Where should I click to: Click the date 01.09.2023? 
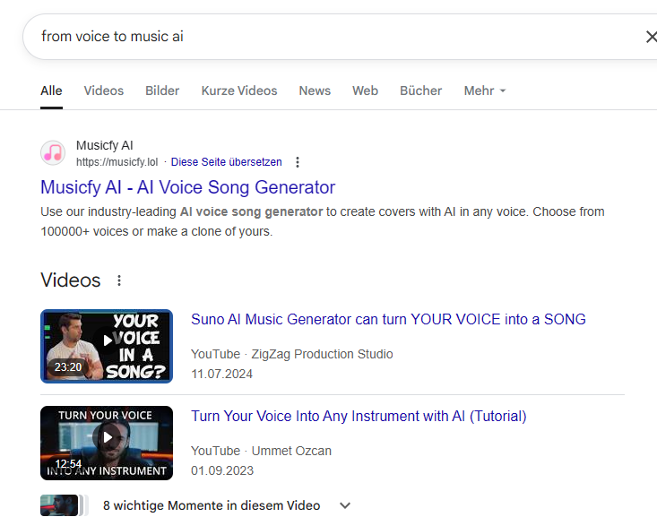222,470
